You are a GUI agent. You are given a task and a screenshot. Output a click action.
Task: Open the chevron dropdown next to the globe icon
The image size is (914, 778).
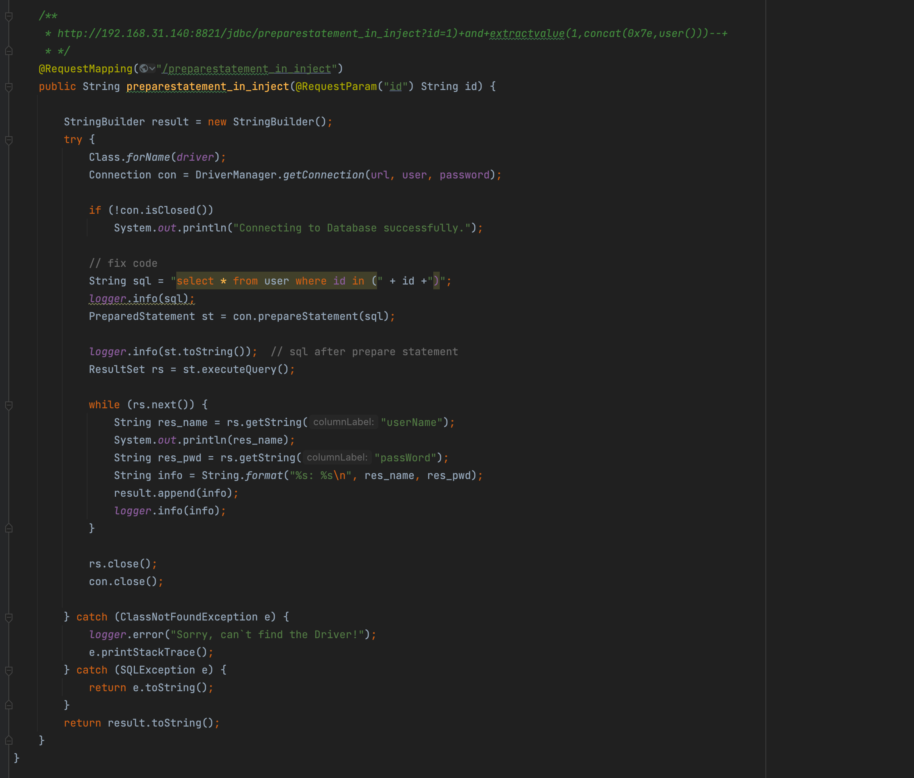click(x=152, y=69)
